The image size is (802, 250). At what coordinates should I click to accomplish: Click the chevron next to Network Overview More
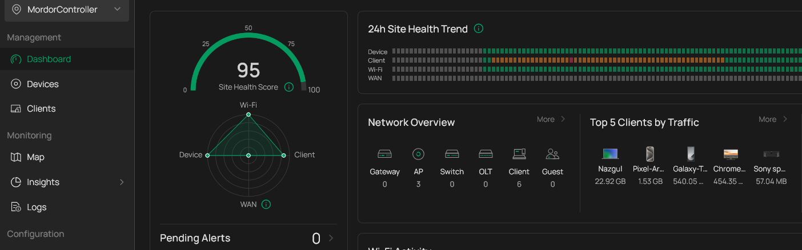pos(563,119)
